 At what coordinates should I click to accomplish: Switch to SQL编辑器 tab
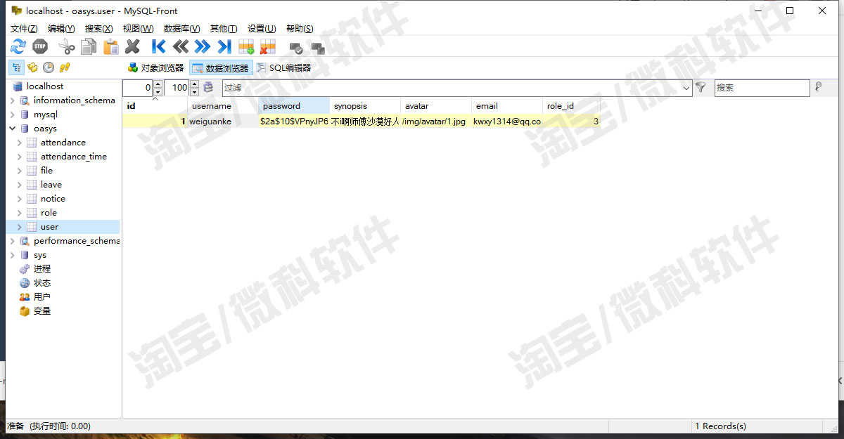(283, 68)
